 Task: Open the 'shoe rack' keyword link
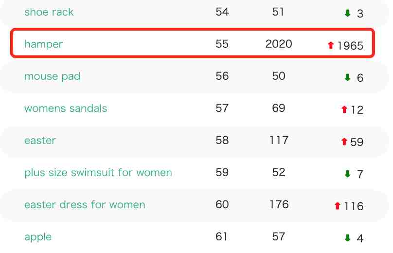tap(49, 12)
